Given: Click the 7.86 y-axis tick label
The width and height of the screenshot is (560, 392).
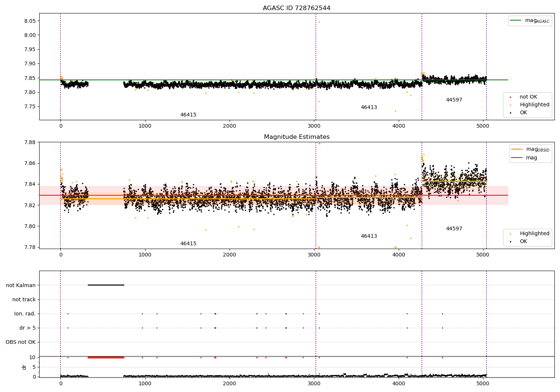Looking at the screenshot, I should click(x=30, y=163).
